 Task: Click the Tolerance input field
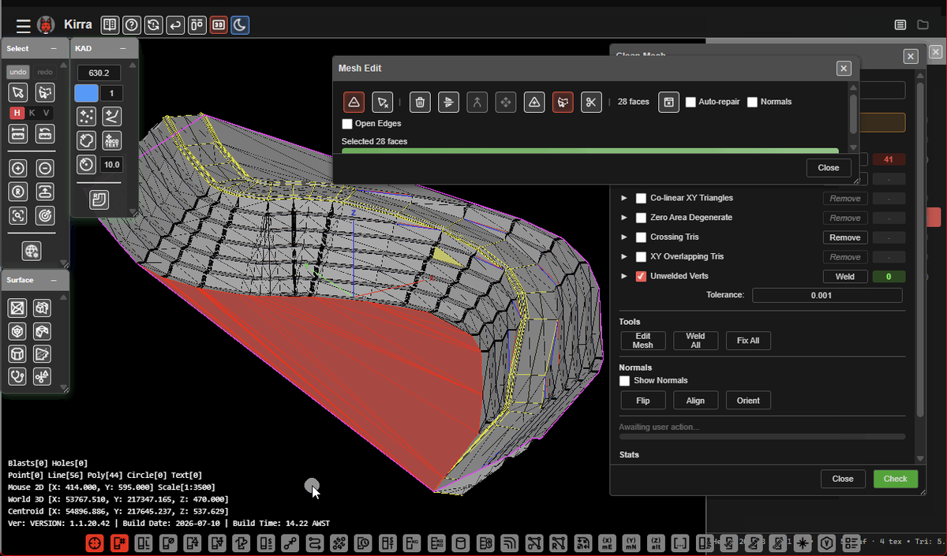click(827, 295)
